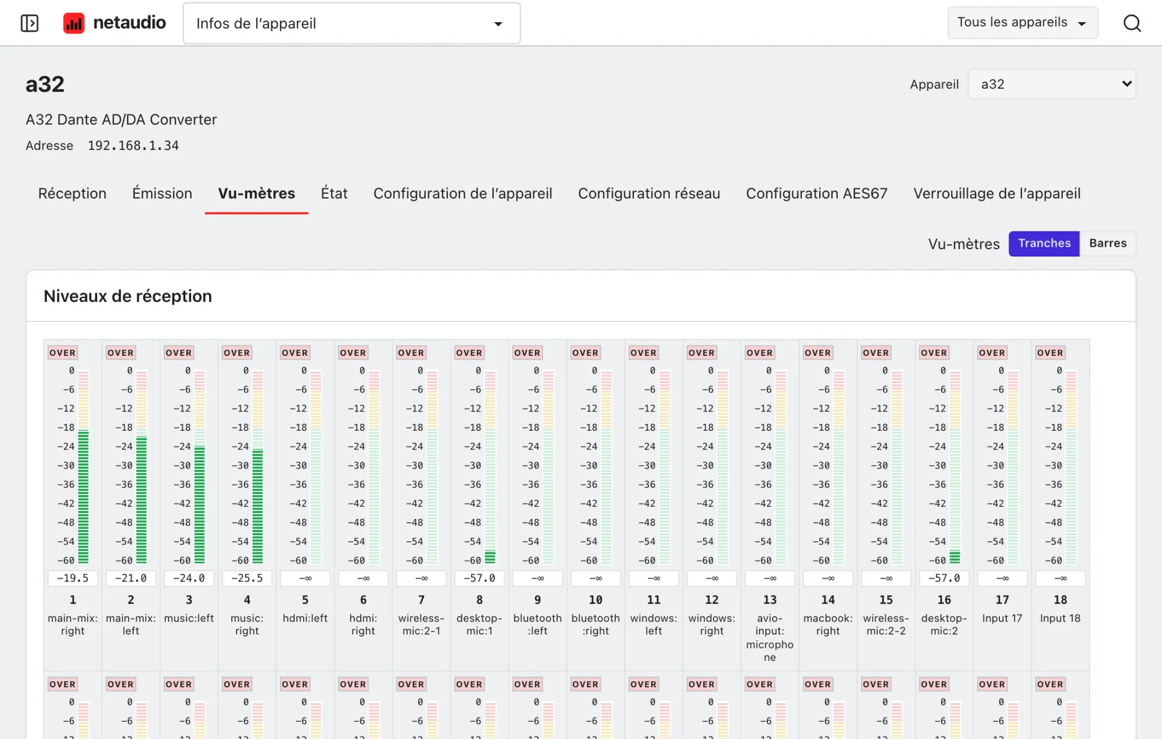Click the OVER indicator of channel 1

click(x=63, y=352)
